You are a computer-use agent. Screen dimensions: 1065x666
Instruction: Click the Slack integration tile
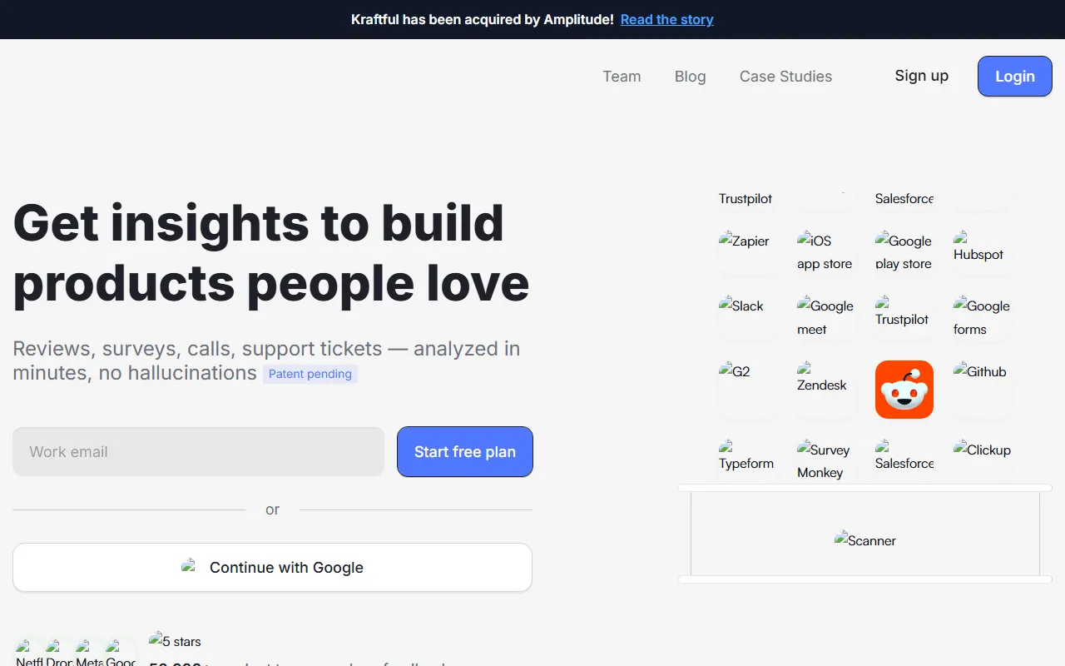coord(746,317)
